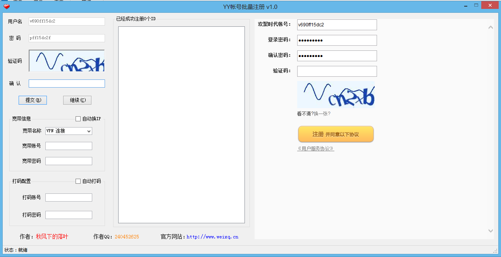This screenshot has height=257, width=501.
Task: Click the red heart app icon
Action: [6, 6]
